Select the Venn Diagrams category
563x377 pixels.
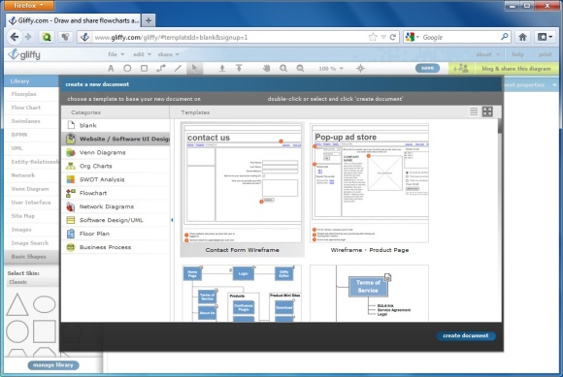(x=116, y=153)
